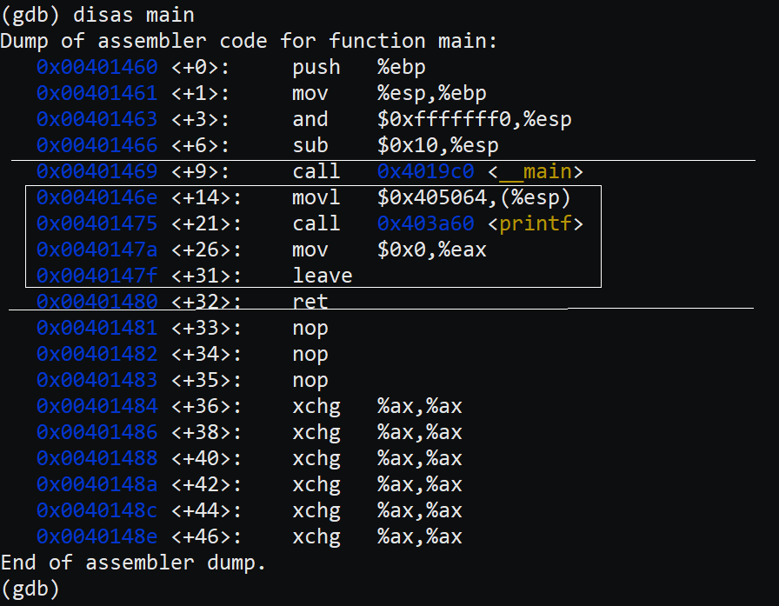The width and height of the screenshot is (779, 606).
Task: Click the 'movl' mnemonic
Action: [316, 197]
